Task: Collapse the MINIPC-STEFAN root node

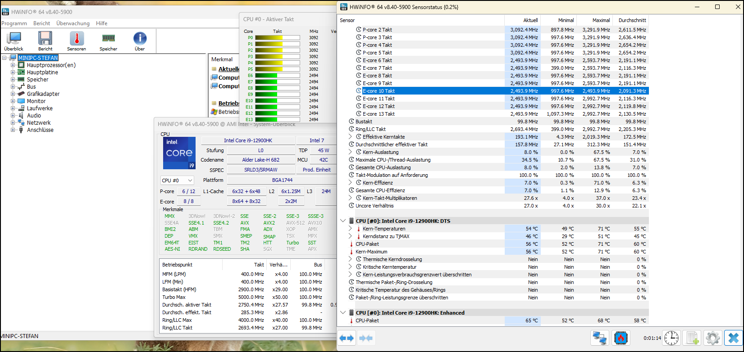Action: click(x=5, y=58)
